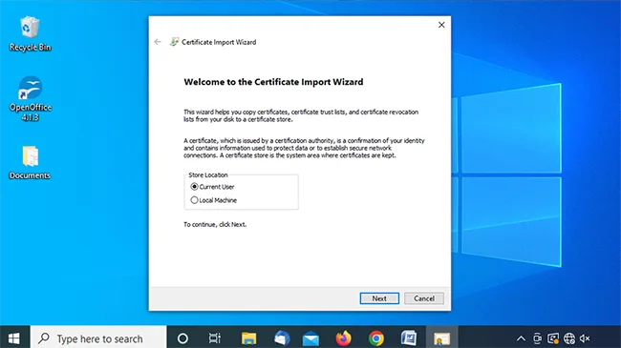Select the Local Machine radio button
The height and width of the screenshot is (348, 621).
click(194, 200)
